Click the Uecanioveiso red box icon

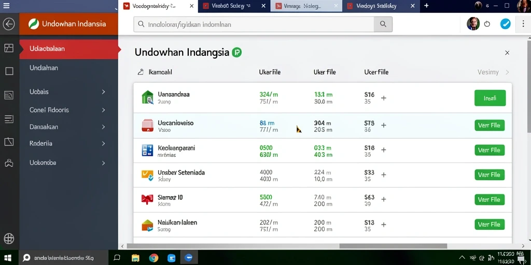(x=147, y=125)
